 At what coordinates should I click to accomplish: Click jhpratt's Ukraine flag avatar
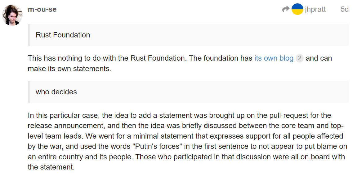click(x=297, y=9)
